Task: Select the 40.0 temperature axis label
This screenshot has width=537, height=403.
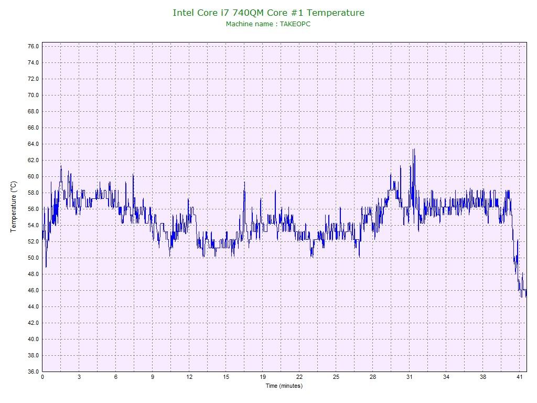Action: [x=33, y=340]
